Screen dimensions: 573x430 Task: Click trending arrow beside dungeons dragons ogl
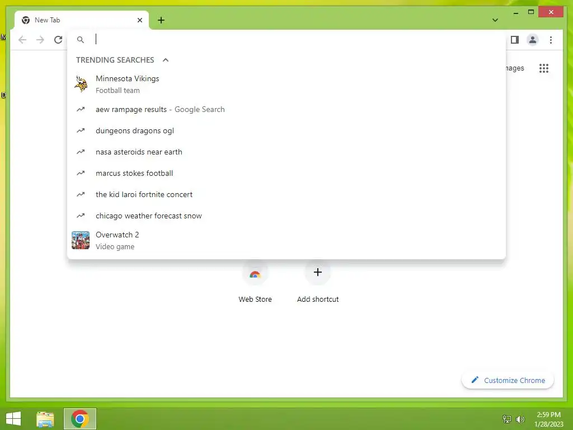[81, 130]
